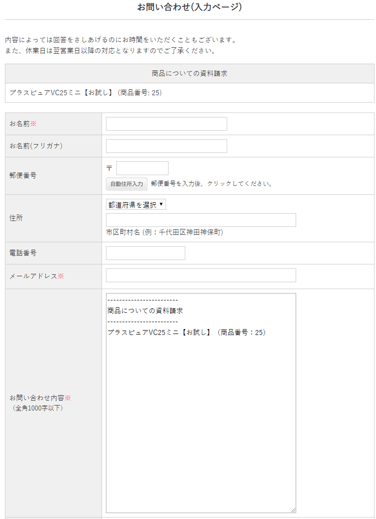Click the 電話番号 row label
The height and width of the screenshot is (519, 376).
pyautogui.click(x=23, y=253)
